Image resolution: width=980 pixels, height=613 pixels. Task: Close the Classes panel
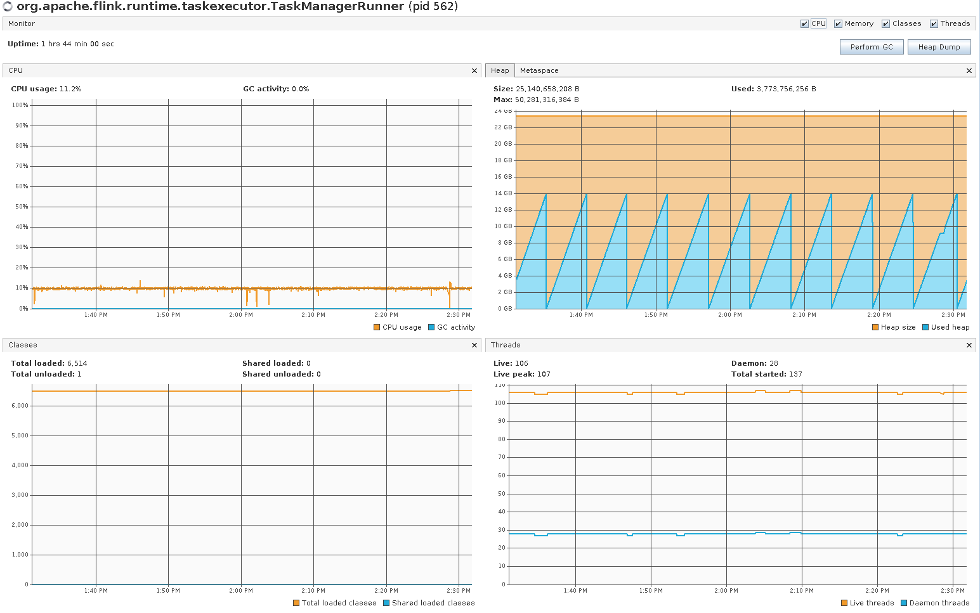tap(474, 345)
